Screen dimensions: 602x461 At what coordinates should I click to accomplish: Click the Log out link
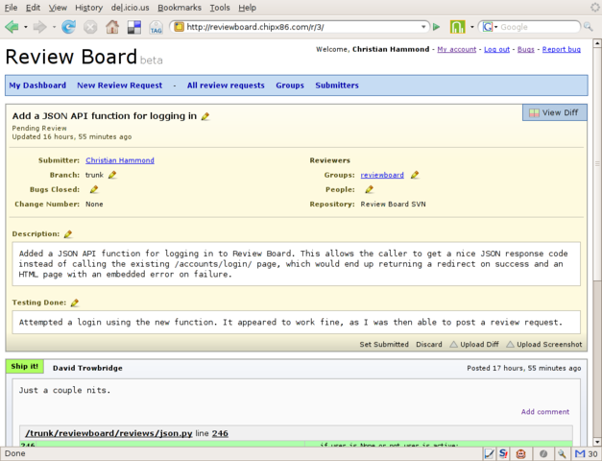click(x=496, y=49)
